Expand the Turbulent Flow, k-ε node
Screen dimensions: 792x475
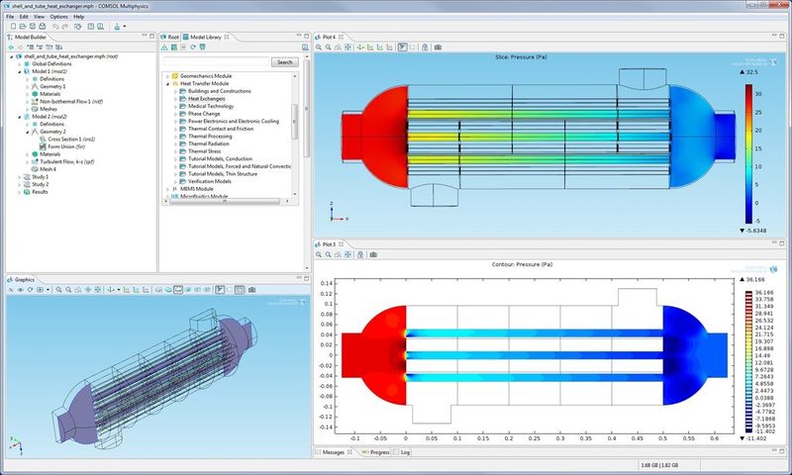28,161
